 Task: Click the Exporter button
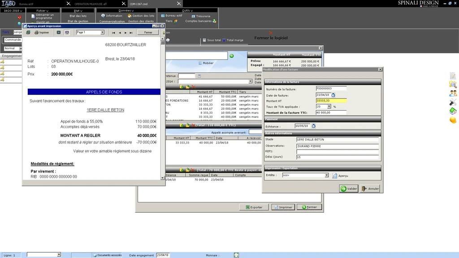click(254, 207)
